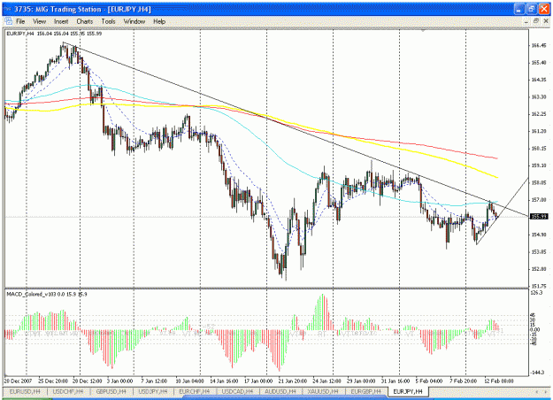
Task: Switch to the USDCHF,H4 chart tab
Action: coord(68,391)
